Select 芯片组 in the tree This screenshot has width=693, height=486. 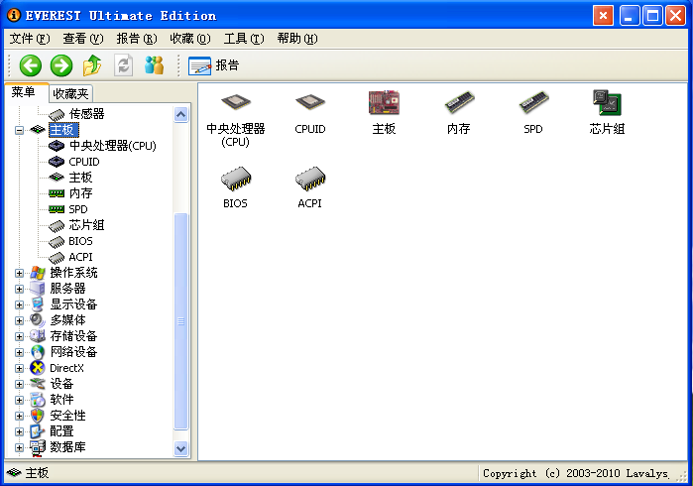(86, 225)
